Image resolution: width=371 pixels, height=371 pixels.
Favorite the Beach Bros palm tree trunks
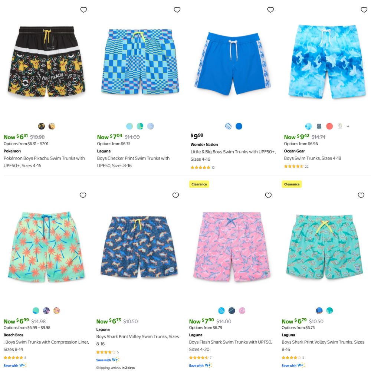click(x=83, y=195)
